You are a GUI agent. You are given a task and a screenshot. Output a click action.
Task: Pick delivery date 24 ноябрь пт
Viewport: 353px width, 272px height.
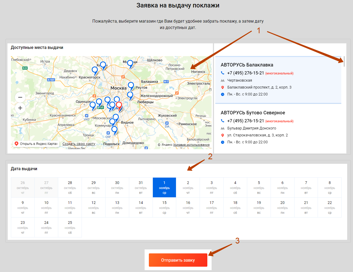point(46,227)
